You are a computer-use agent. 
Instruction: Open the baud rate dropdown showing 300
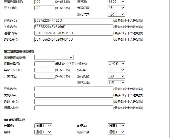coord(116,70)
